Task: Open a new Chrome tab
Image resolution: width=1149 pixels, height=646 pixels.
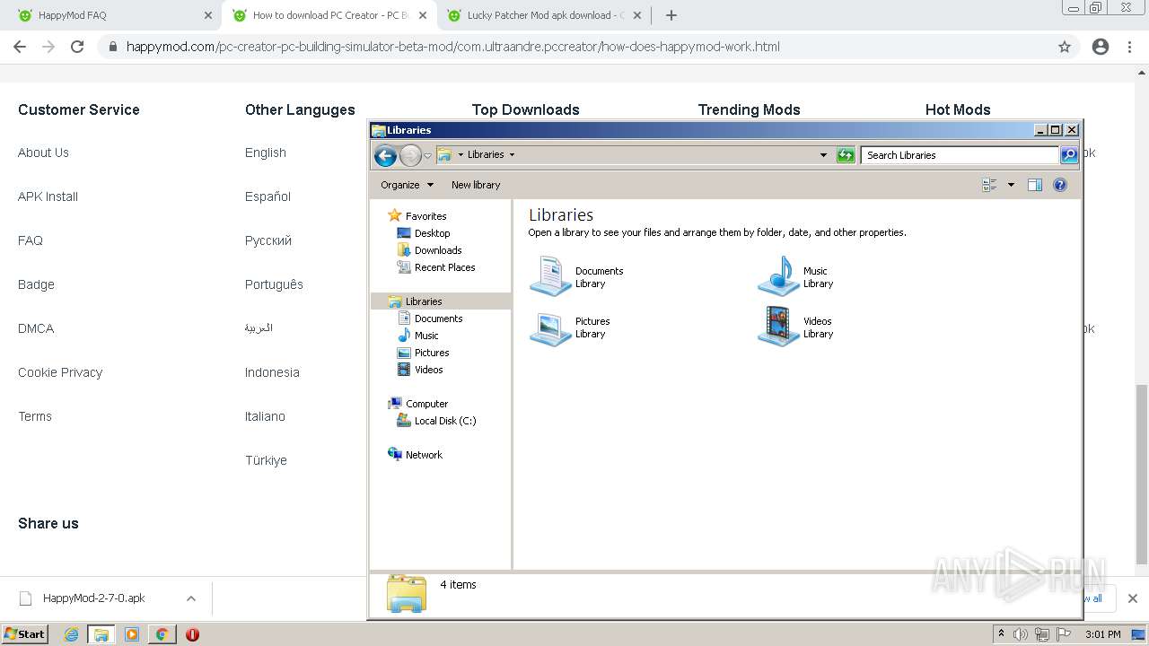Action: point(671,15)
